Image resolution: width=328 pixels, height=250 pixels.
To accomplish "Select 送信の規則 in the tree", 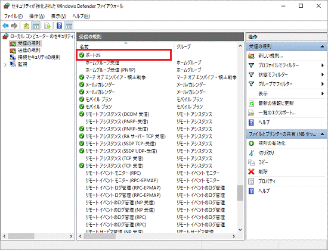I will click(29, 51).
